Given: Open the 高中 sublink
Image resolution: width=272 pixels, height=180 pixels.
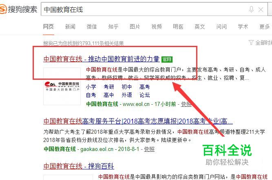Looking at the screenshot, I should click(109, 95).
